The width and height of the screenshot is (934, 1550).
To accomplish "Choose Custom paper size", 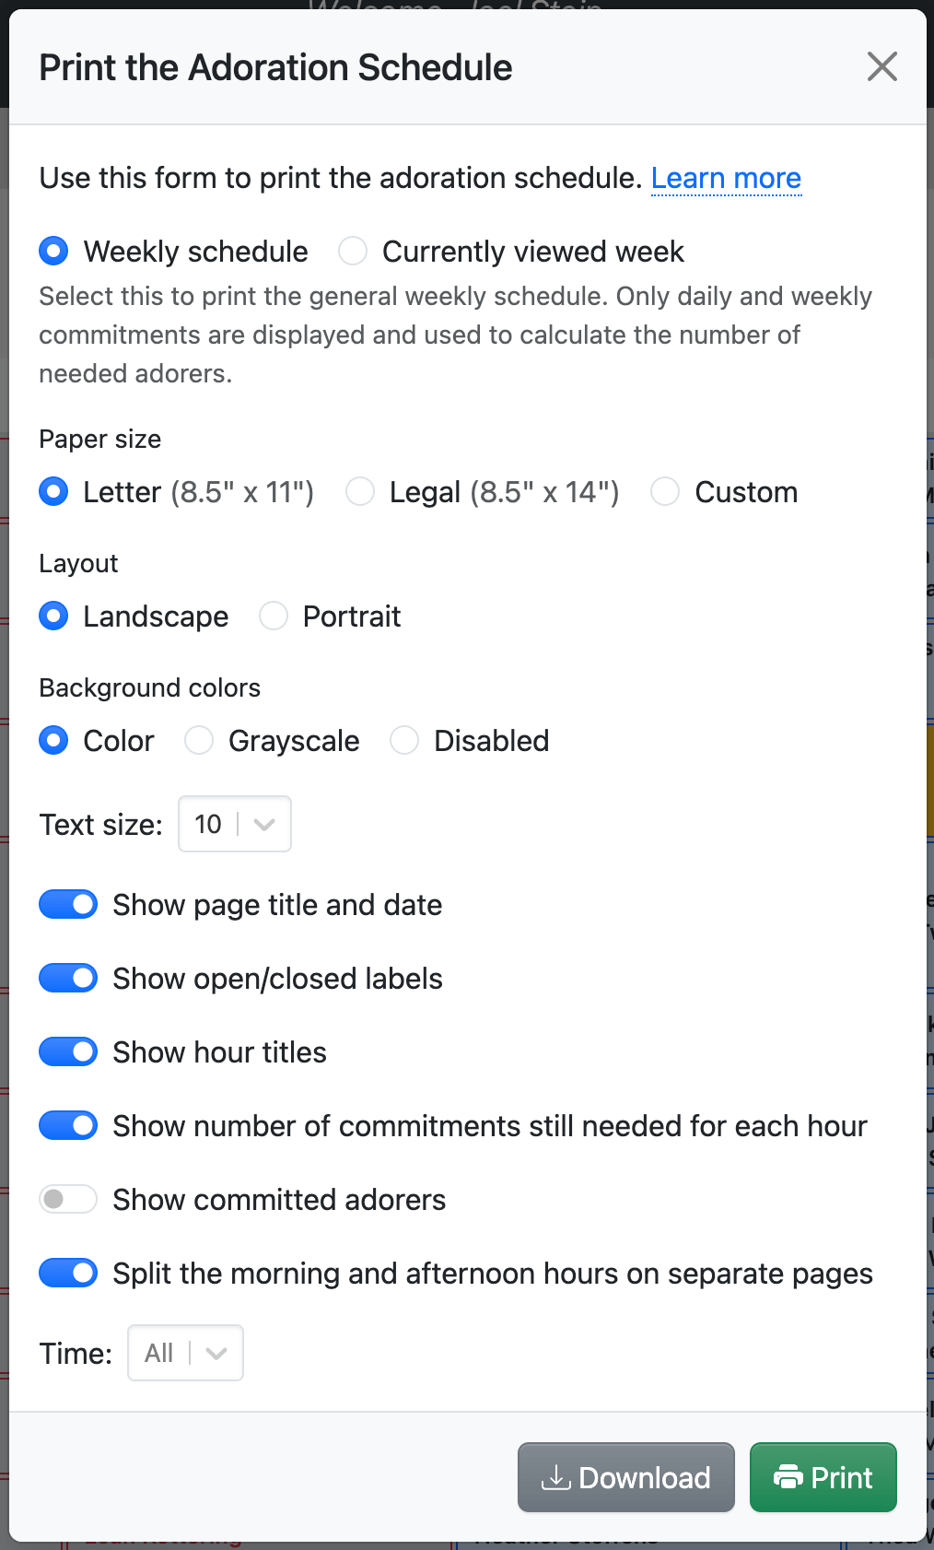I will click(665, 492).
